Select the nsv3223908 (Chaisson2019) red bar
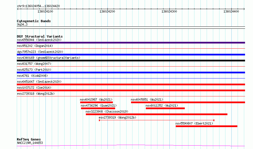 (x=157, y=114)
